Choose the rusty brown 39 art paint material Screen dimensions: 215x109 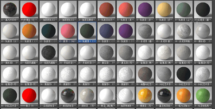point(145,74)
